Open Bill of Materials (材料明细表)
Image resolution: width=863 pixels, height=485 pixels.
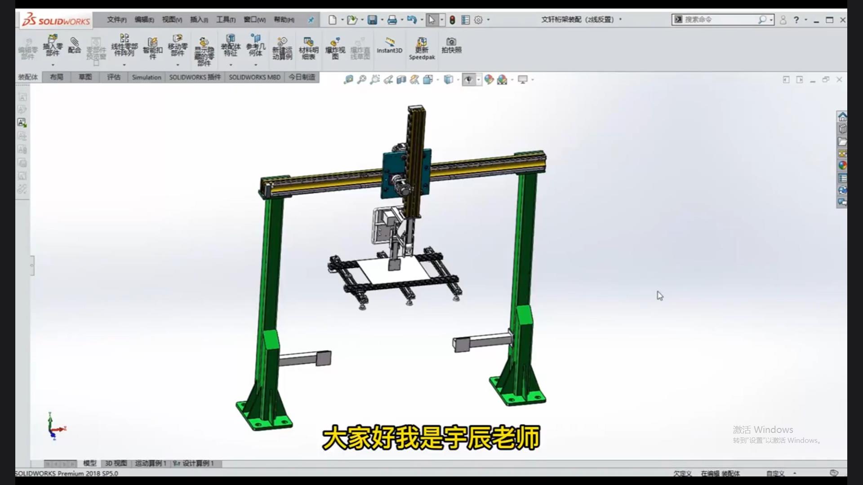[x=308, y=48]
